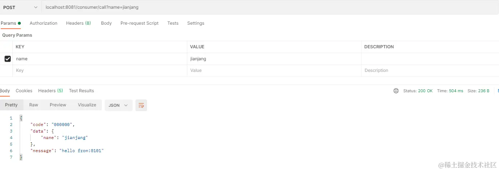Click the VALUE column header
The image size is (499, 171).
coord(197,47)
